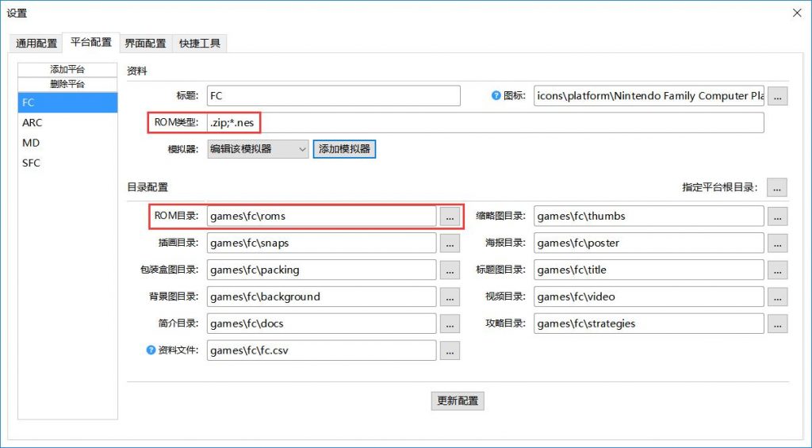This screenshot has height=448, width=812.
Task: Browse for the ROM目录 folder
Action: [450, 216]
